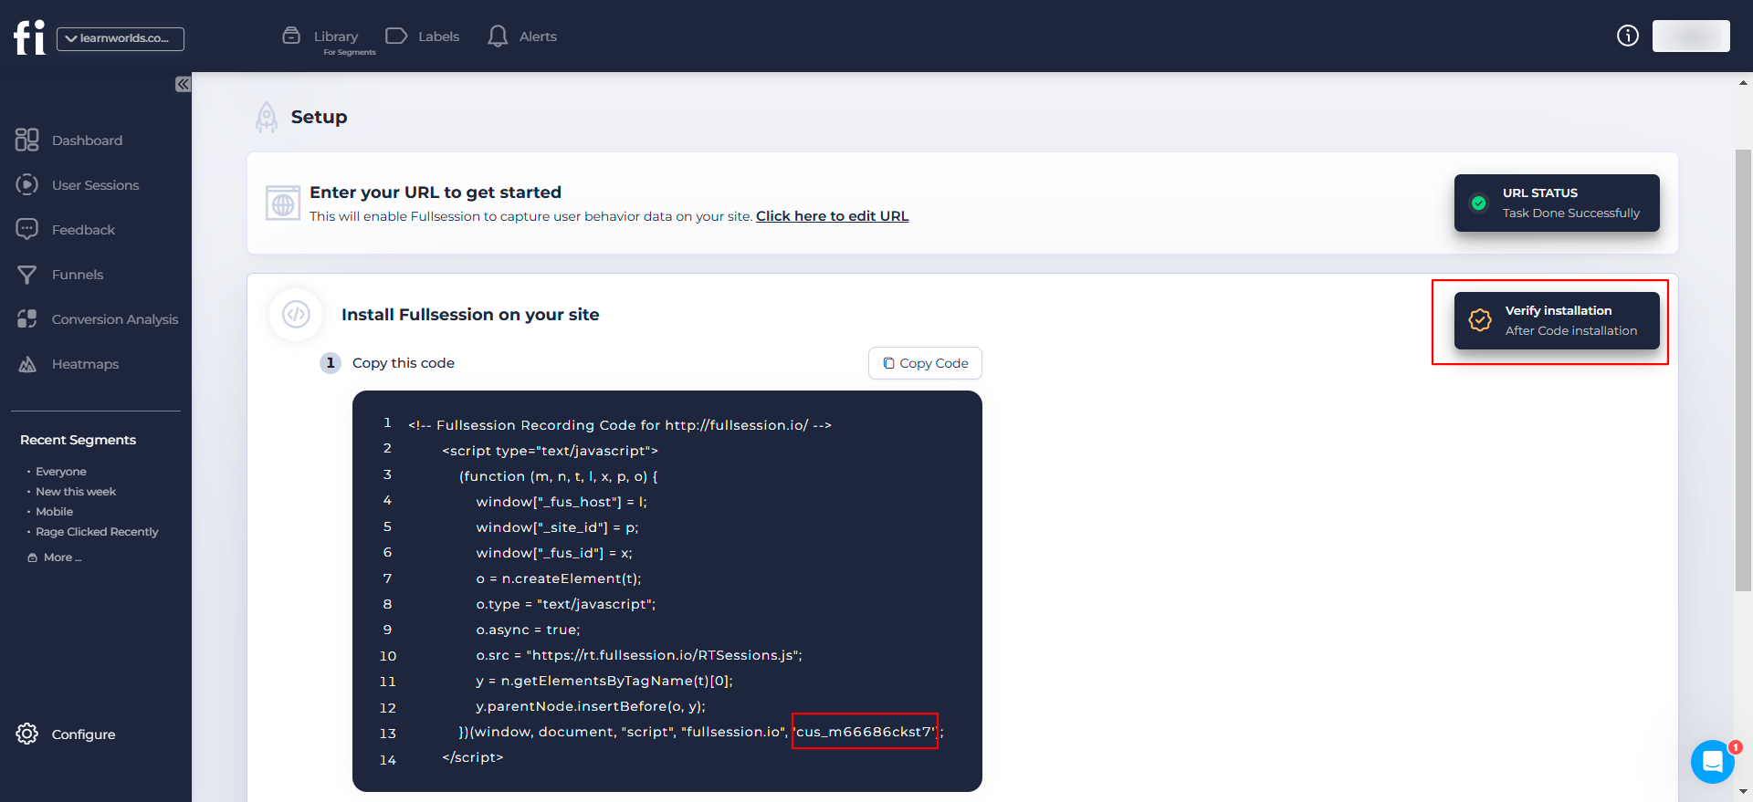Screen dimensions: 1753x802
Task: Click the verify badge checkmark icon
Action: coord(1480,320)
